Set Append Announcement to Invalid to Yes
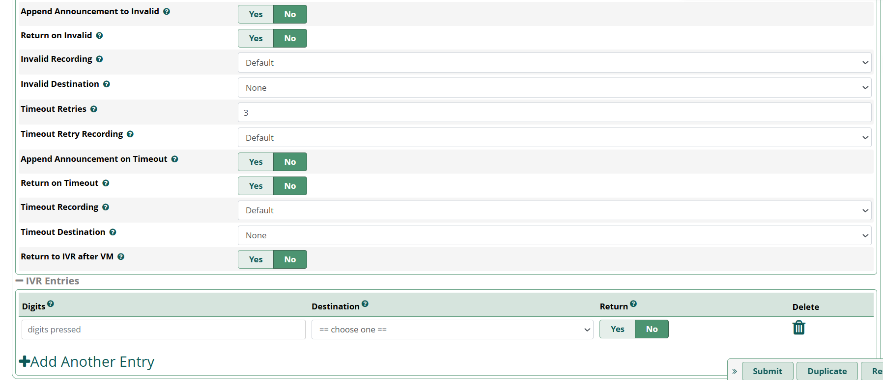 pyautogui.click(x=256, y=14)
